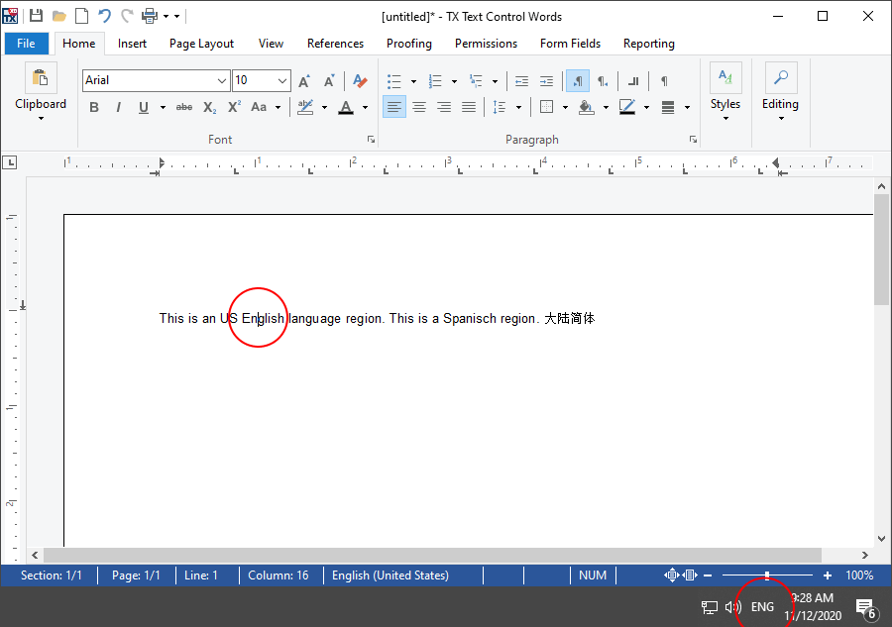Undo the last action
This screenshot has height=627, width=892.
(104, 15)
